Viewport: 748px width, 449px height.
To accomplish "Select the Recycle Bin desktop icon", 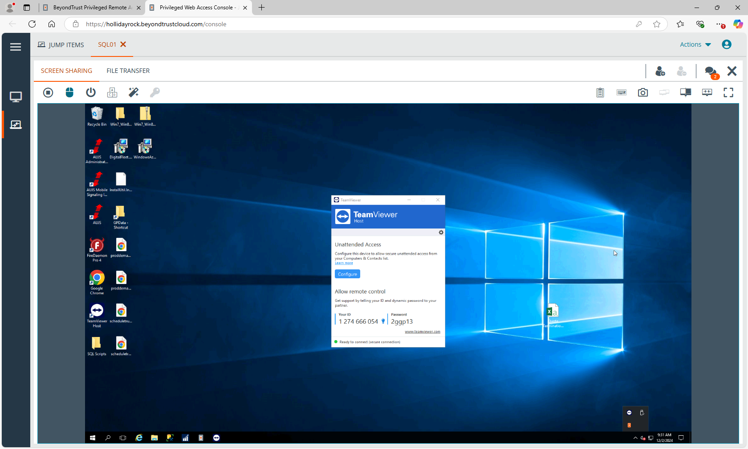I will click(x=97, y=116).
